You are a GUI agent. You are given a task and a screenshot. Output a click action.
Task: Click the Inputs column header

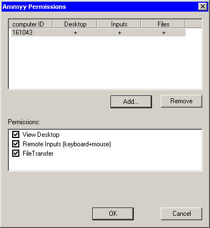point(119,24)
